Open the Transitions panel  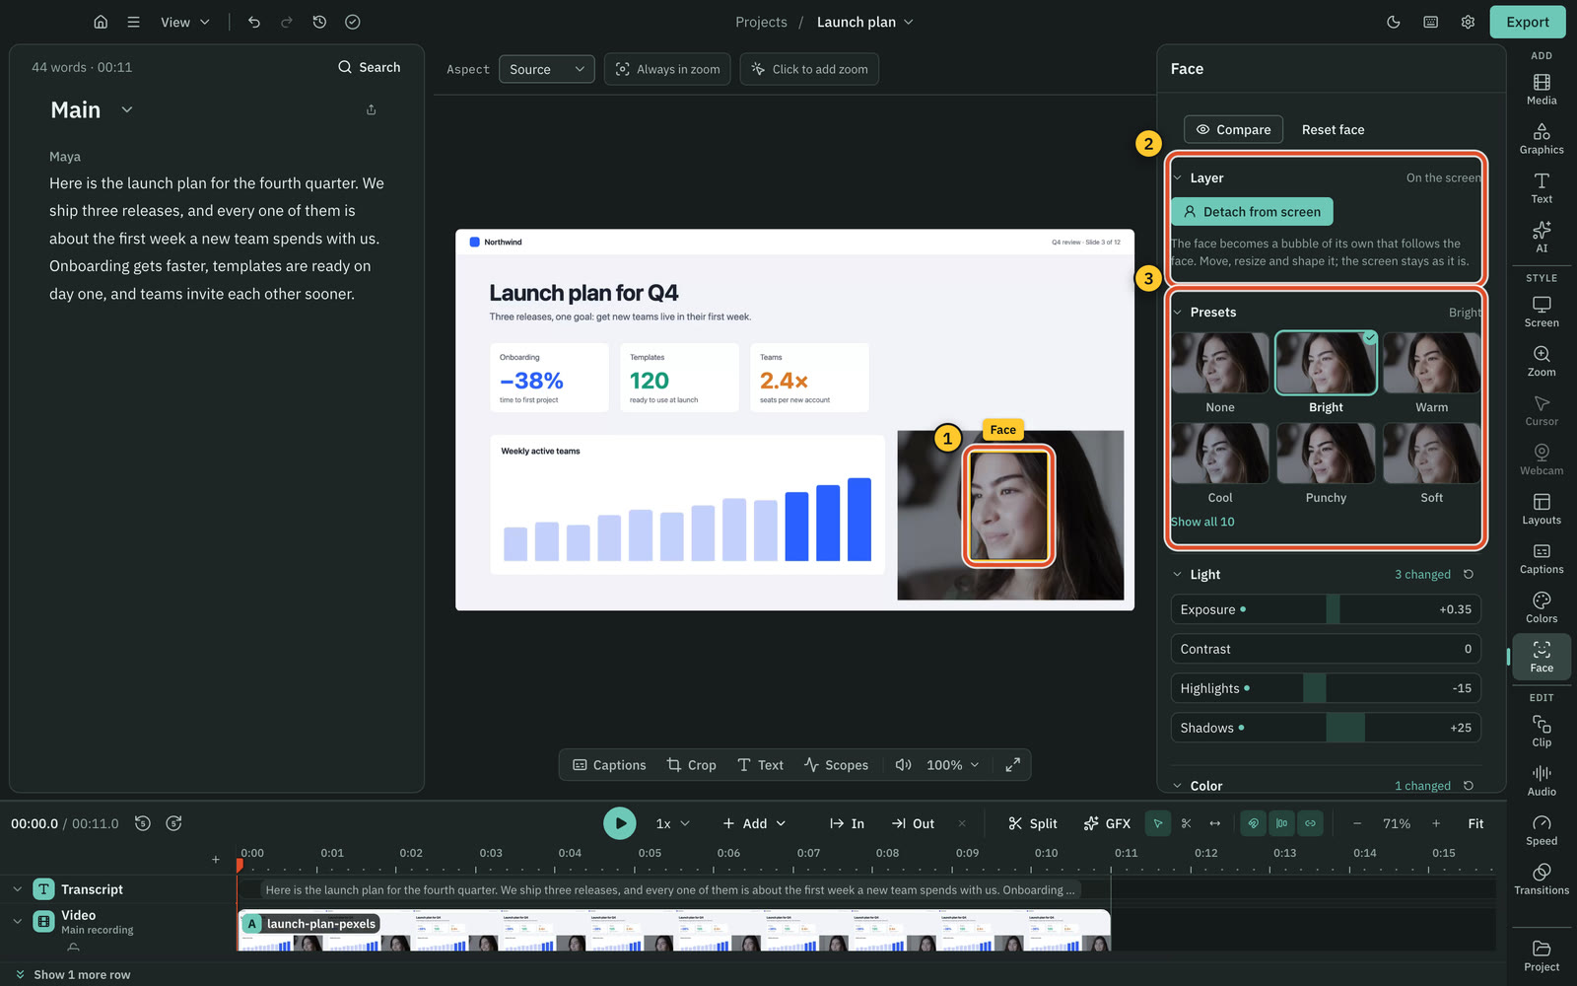[1542, 880]
